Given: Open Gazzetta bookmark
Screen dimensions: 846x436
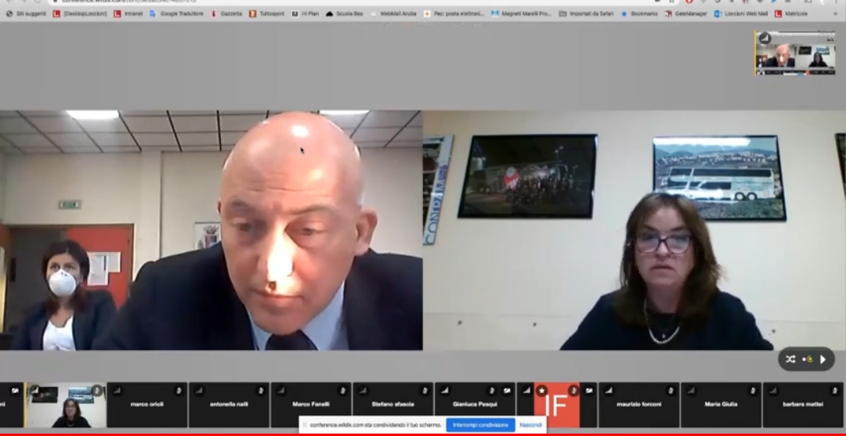Looking at the screenshot, I should (226, 13).
